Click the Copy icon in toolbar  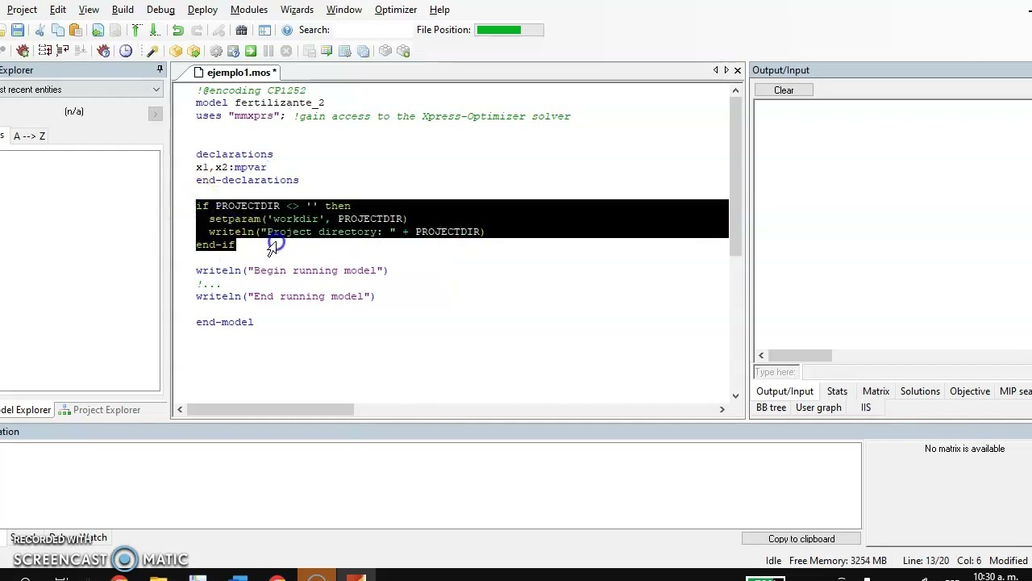58,30
